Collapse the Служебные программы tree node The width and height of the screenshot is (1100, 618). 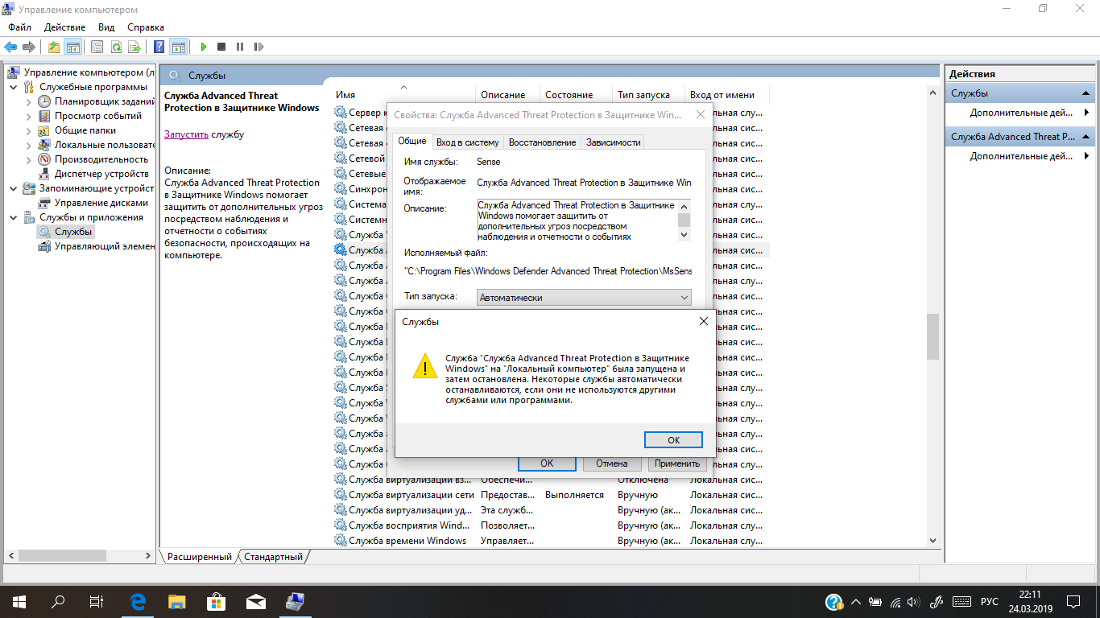tap(14, 87)
